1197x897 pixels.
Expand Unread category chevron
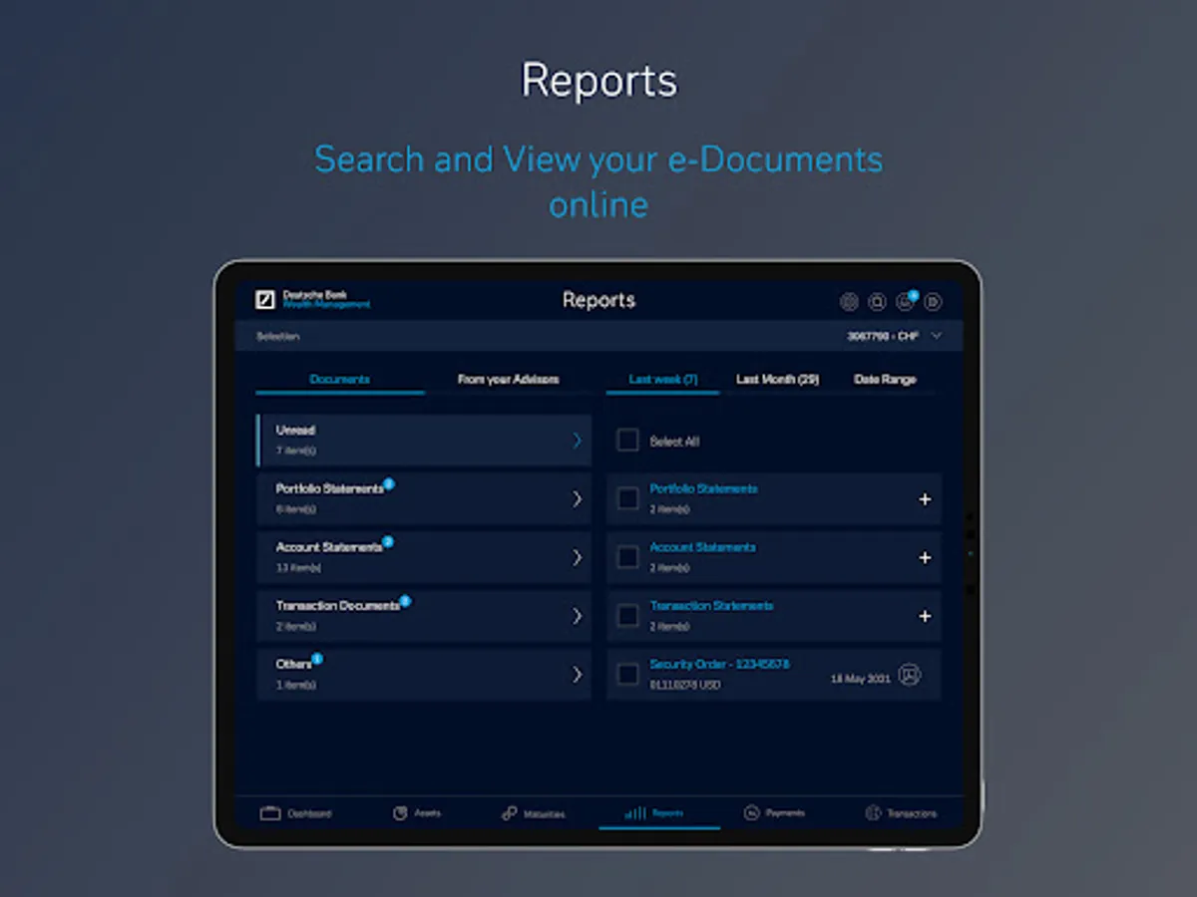point(577,441)
